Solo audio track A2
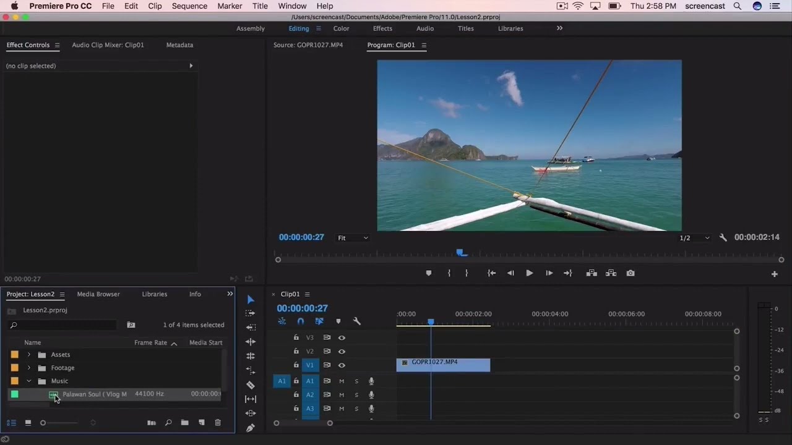The image size is (792, 445). [x=356, y=395]
